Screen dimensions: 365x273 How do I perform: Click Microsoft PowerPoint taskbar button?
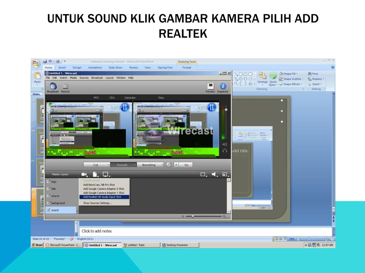tap(63, 245)
